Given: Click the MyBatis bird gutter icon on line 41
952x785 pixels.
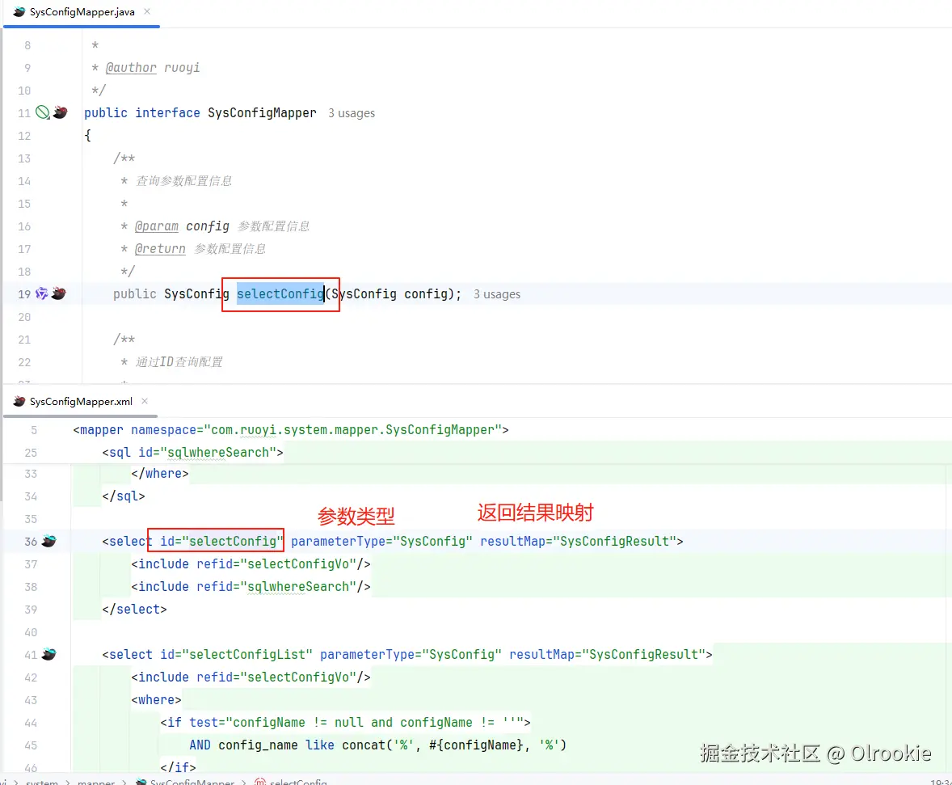Looking at the screenshot, I should pyautogui.click(x=49, y=654).
